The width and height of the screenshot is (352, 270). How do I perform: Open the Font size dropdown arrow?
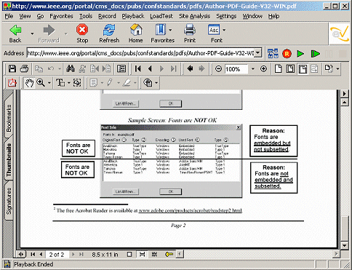[224, 30]
